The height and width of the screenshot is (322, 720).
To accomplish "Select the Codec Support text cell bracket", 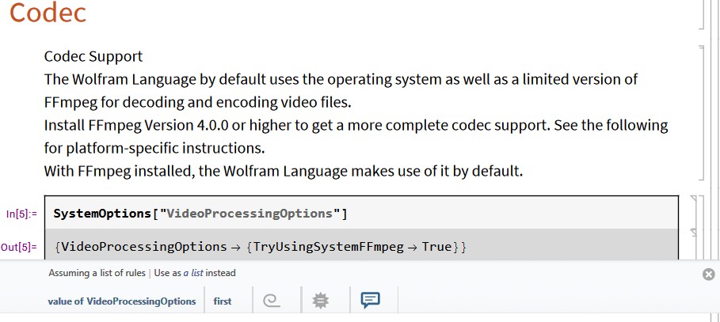I will click(x=702, y=112).
